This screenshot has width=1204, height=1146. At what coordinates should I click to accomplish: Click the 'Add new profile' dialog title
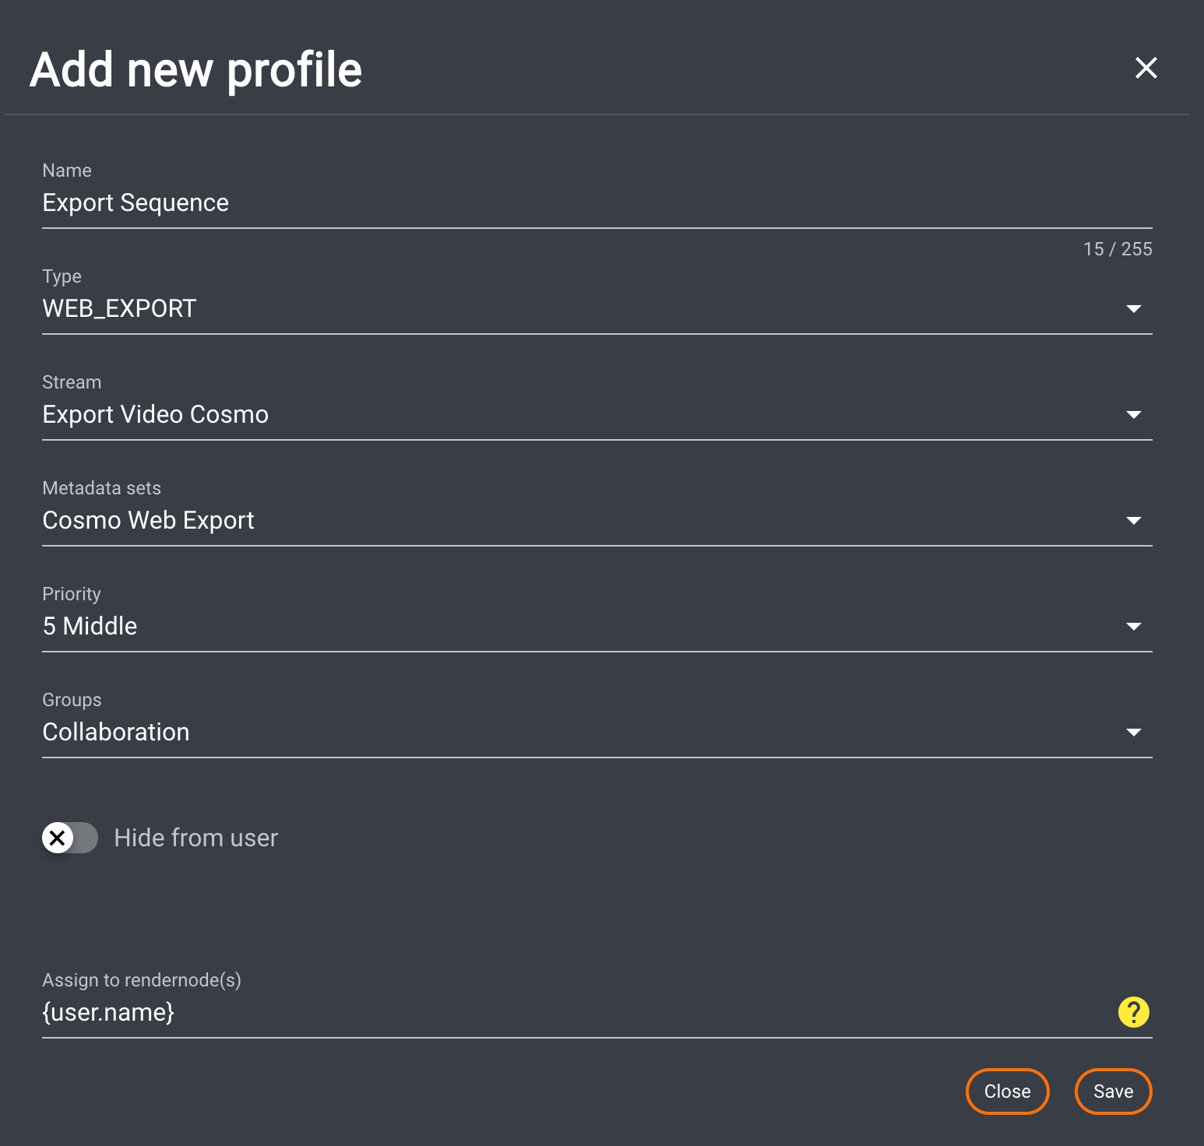[x=195, y=70]
